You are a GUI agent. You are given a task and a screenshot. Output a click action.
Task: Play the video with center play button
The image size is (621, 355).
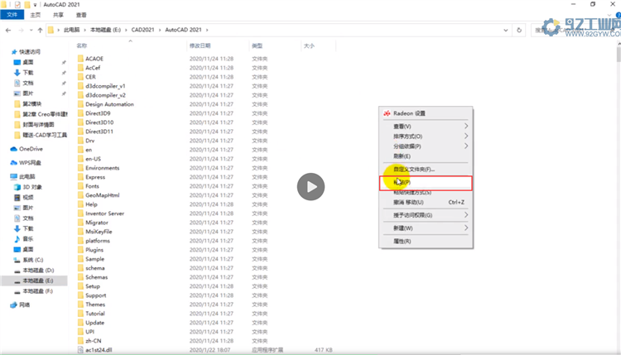point(310,186)
